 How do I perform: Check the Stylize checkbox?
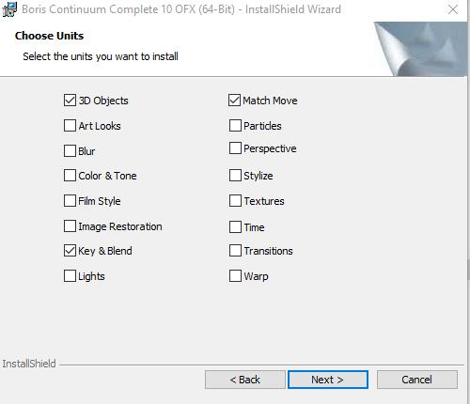pyautogui.click(x=235, y=176)
